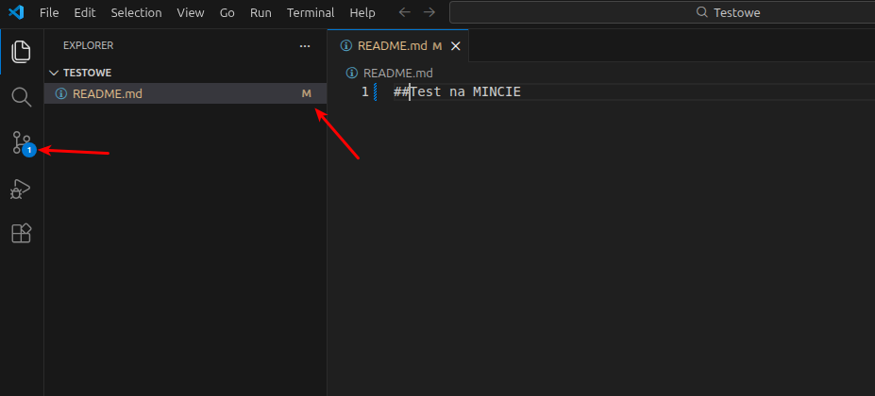Screen dimensions: 875x396
Task: Go back with the left arrow
Action: [405, 12]
